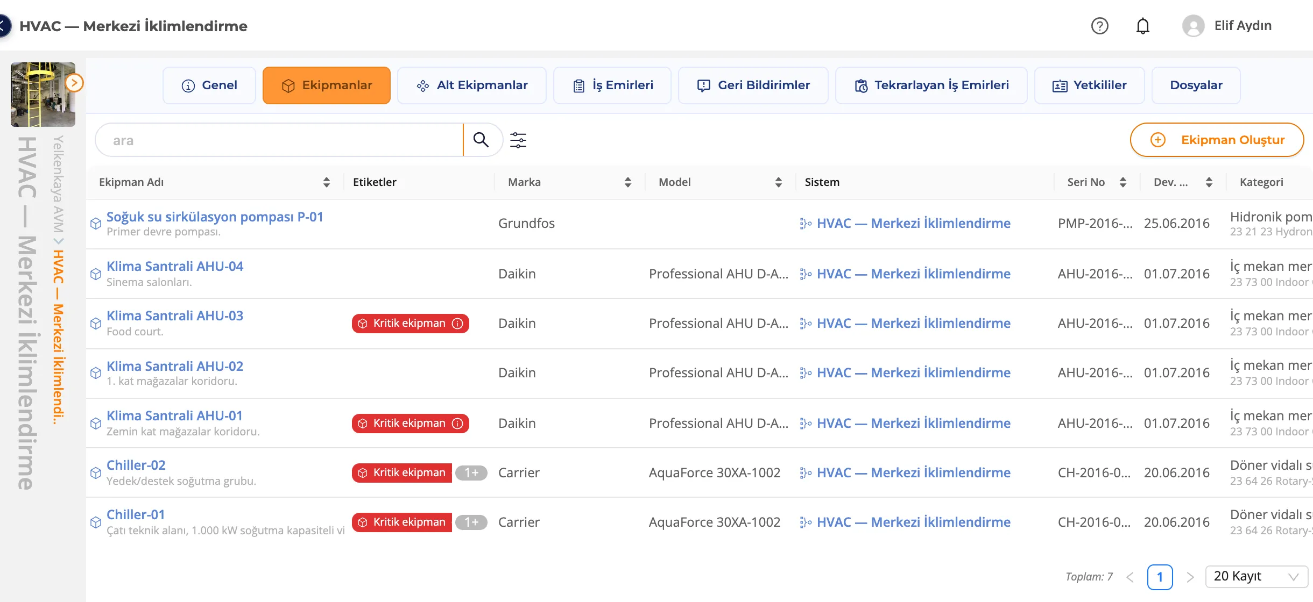Click the user avatar icon
Image resolution: width=1313 pixels, height=602 pixels.
point(1193,26)
